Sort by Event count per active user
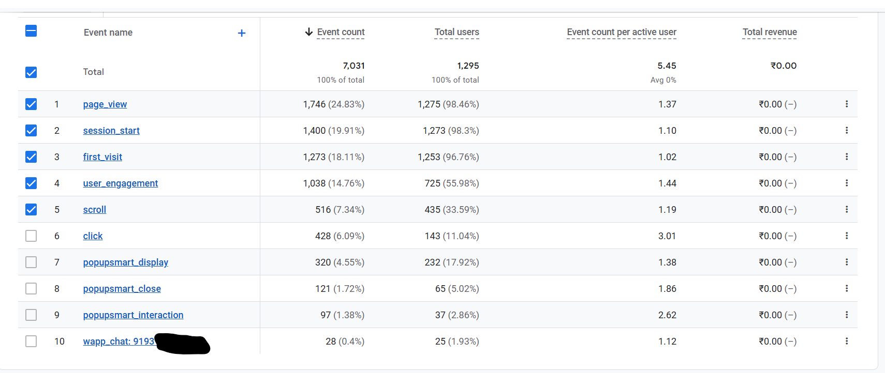 [x=621, y=32]
